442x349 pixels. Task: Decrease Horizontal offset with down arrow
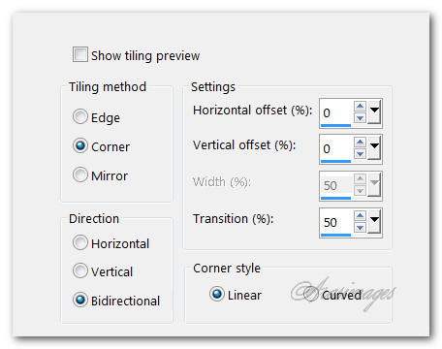pyautogui.click(x=360, y=117)
